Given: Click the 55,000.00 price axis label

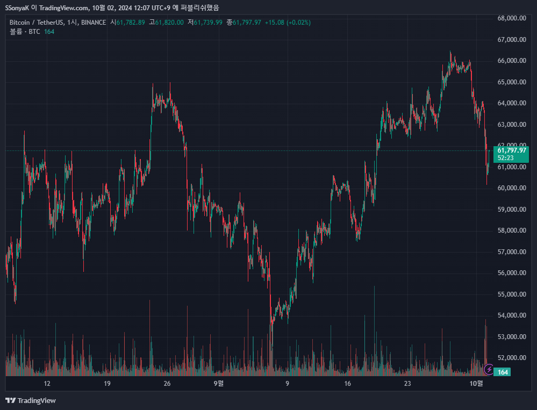Looking at the screenshot, I should (512, 294).
